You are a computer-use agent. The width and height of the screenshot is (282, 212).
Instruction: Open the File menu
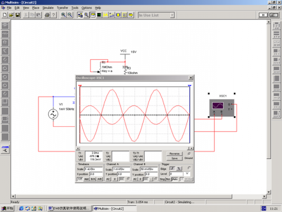[9, 8]
